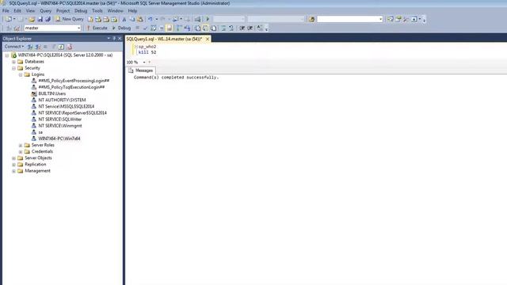Expand the Server Roles folder

(x=21, y=145)
